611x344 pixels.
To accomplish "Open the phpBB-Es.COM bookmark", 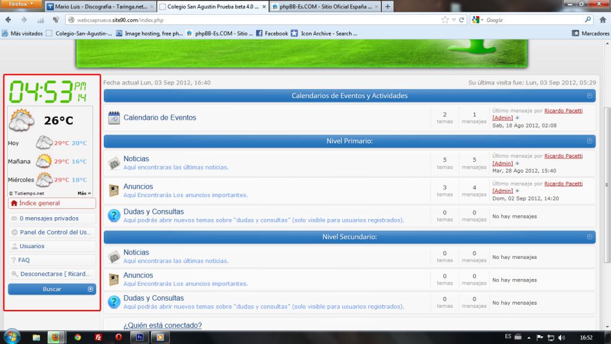I will (220, 33).
